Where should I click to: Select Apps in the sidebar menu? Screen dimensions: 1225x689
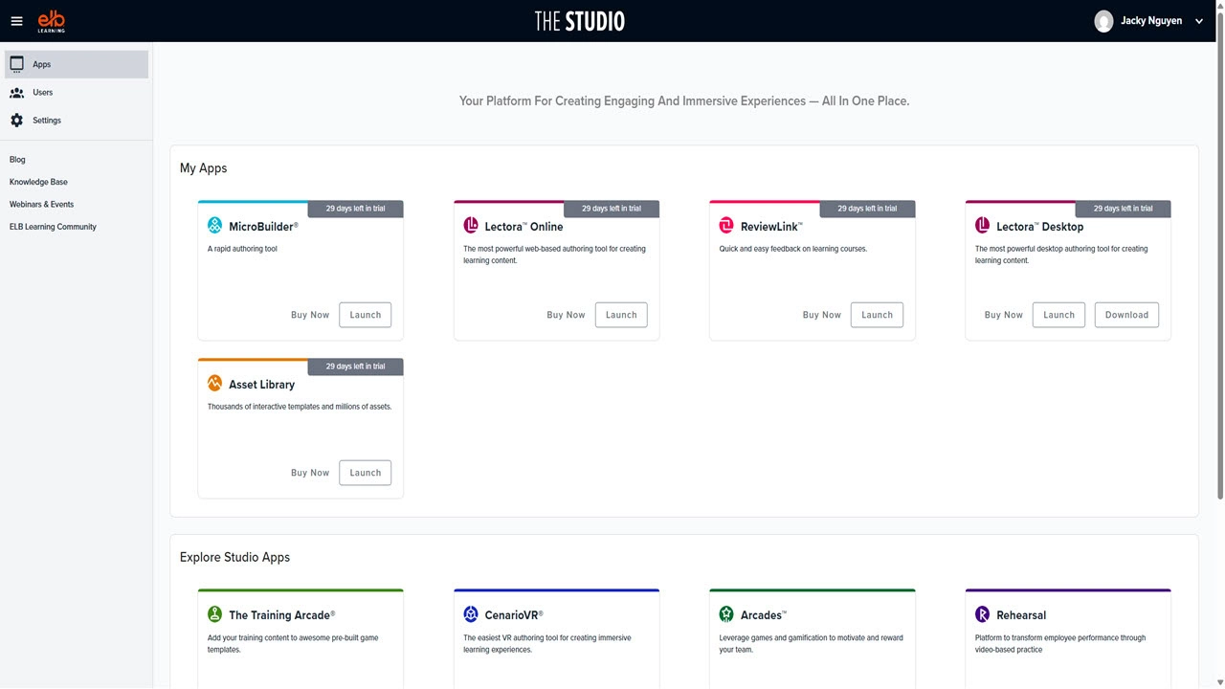pyautogui.click(x=77, y=64)
